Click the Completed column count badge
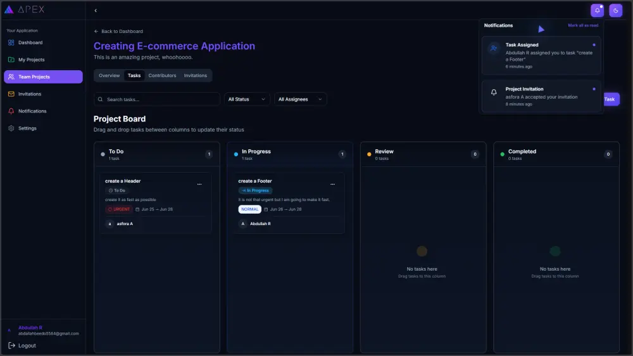Screen dimensions: 633x356 pos(608,154)
